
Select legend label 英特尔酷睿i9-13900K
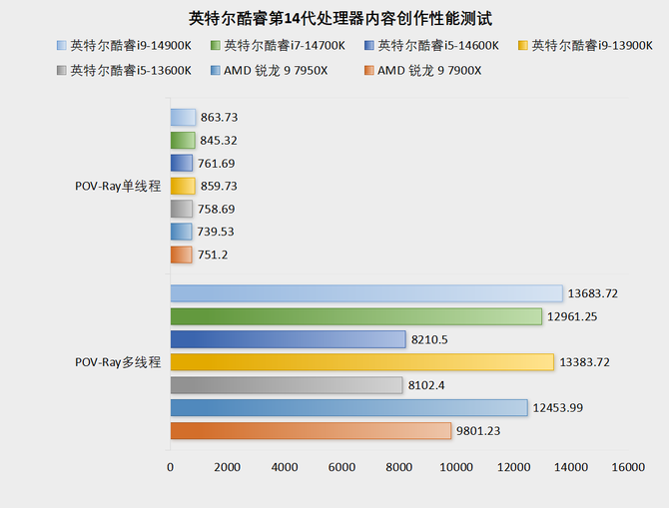[x=592, y=46]
